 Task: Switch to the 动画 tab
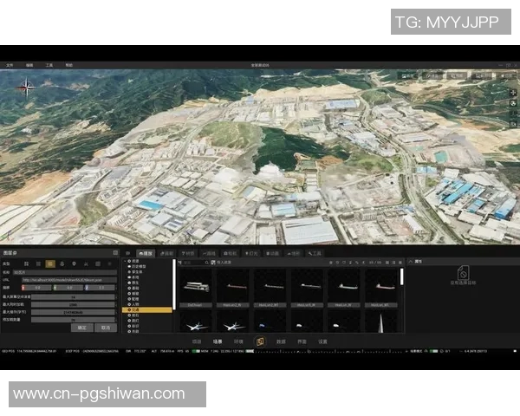coord(273,253)
